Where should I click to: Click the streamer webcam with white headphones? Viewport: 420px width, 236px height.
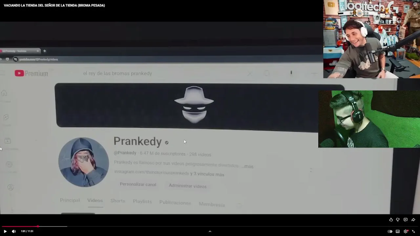(371, 39)
